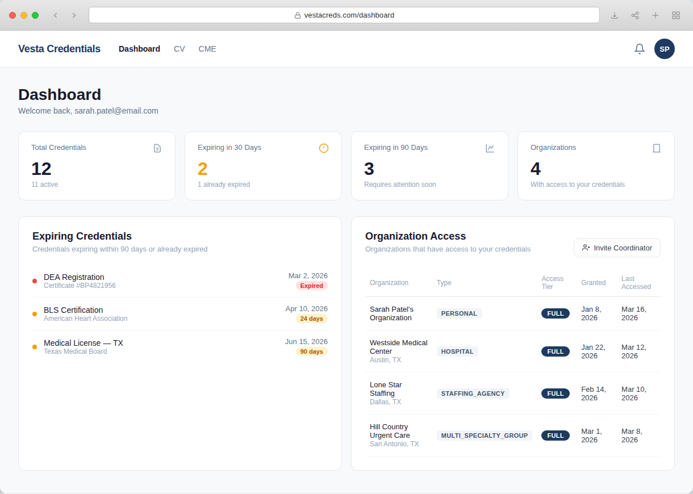Click the building icon on Organizations card
Screen dimensions: 693x494
pos(657,148)
